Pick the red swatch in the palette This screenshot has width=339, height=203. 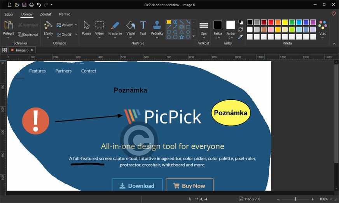click(x=271, y=22)
